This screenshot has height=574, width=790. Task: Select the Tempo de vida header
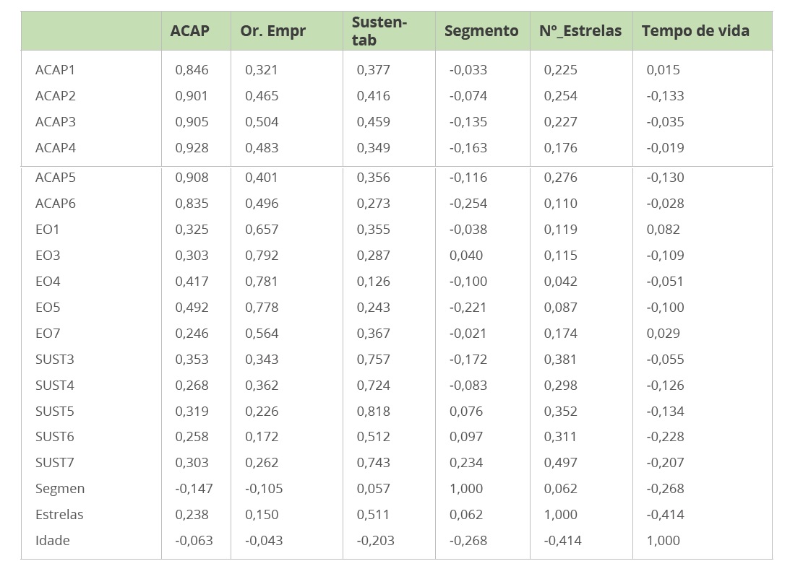point(695,31)
